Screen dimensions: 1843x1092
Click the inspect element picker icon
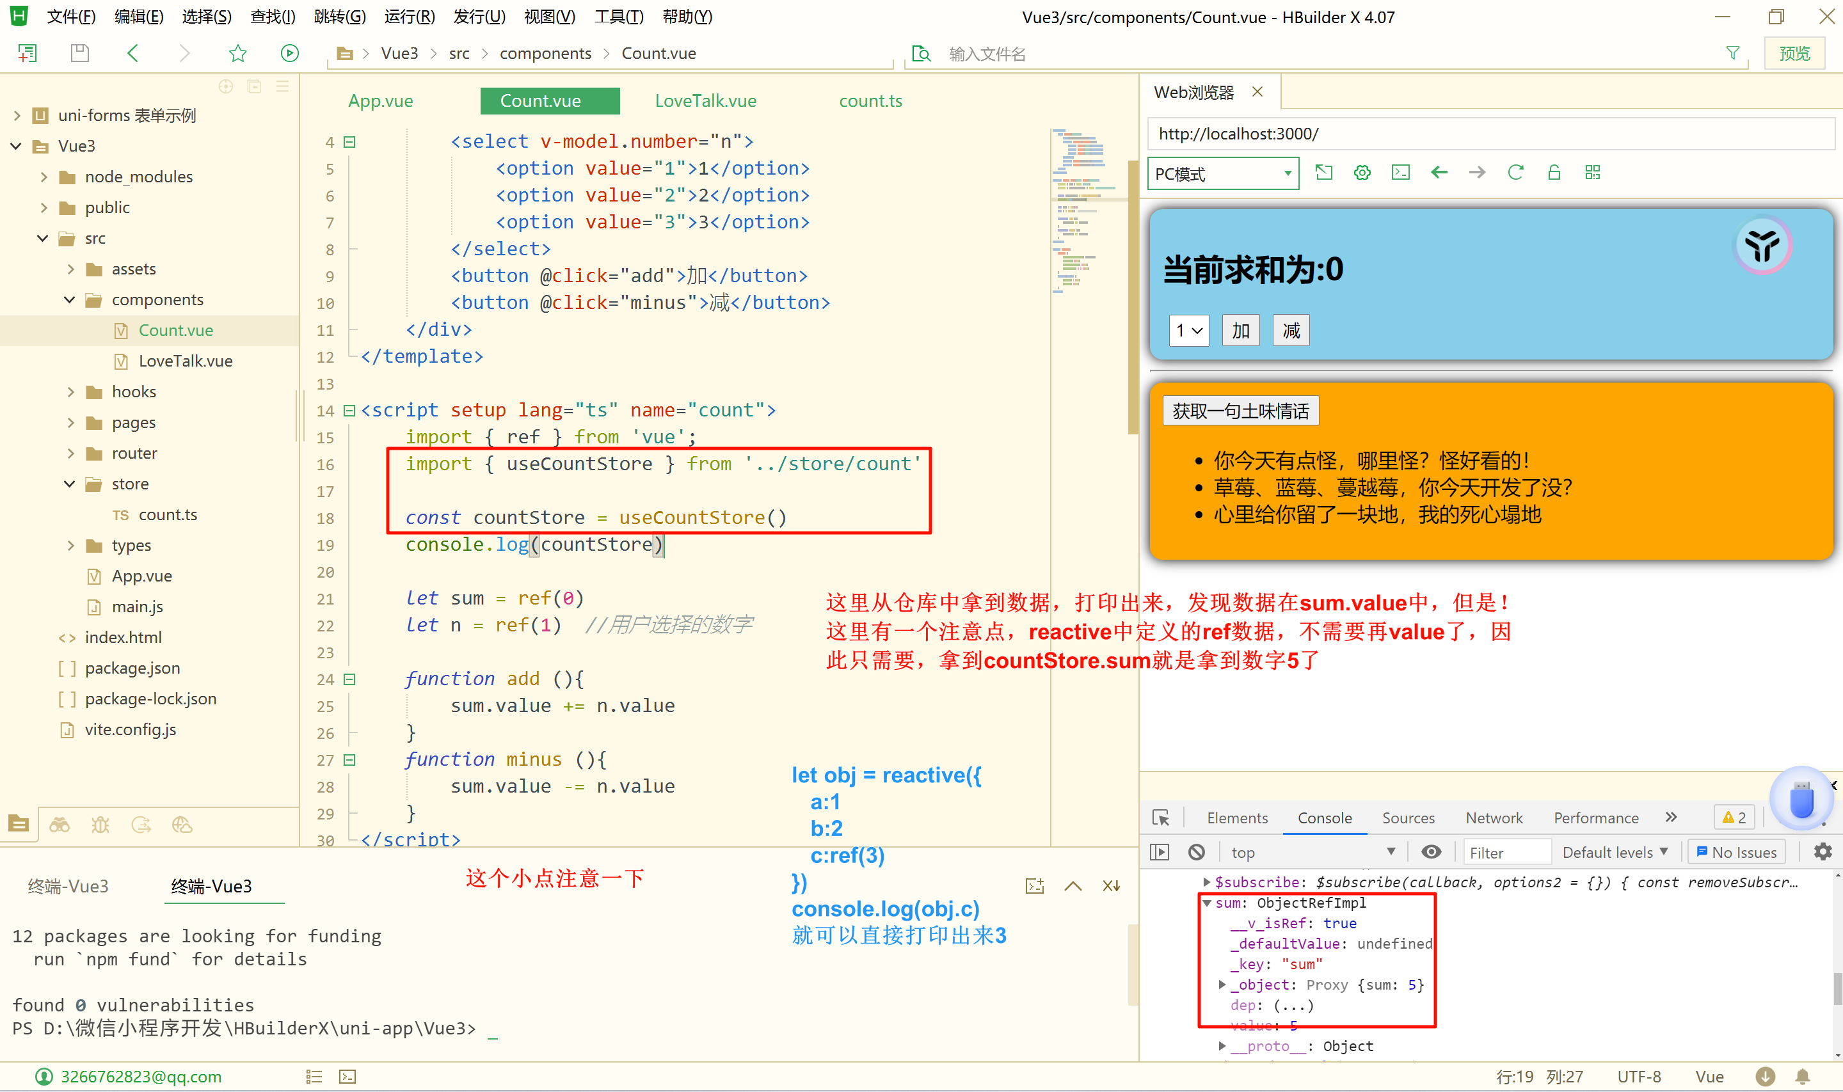pyautogui.click(x=1161, y=818)
